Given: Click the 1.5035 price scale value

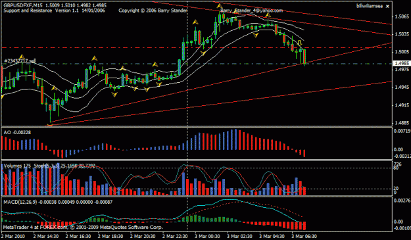Looking at the screenshot, I should pyautogui.click(x=402, y=34).
